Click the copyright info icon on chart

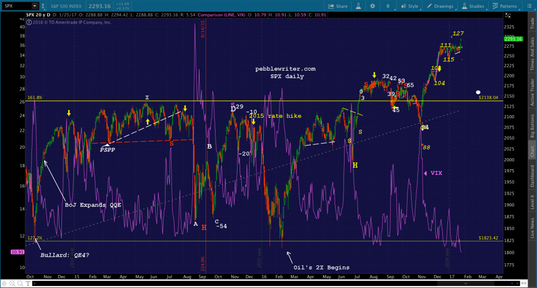click(29, 22)
